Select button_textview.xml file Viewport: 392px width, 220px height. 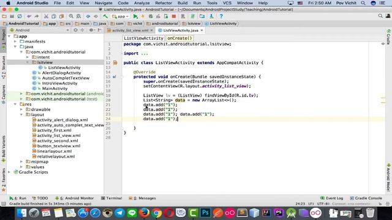click(x=59, y=146)
